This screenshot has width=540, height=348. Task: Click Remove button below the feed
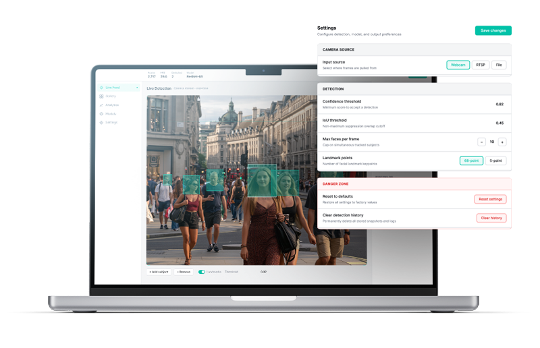pyautogui.click(x=184, y=272)
